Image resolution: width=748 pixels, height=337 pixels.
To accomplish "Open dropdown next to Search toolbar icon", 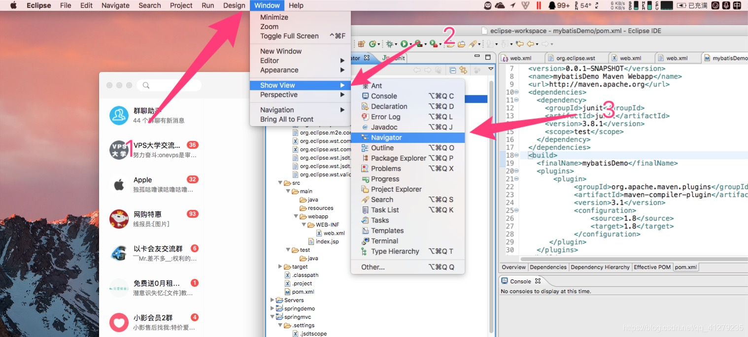I will coord(479,44).
